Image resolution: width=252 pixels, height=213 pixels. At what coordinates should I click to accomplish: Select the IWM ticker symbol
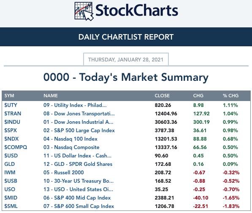coord(10,173)
